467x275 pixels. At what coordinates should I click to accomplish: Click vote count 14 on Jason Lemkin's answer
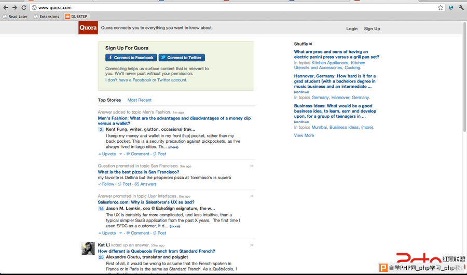coord(101,209)
